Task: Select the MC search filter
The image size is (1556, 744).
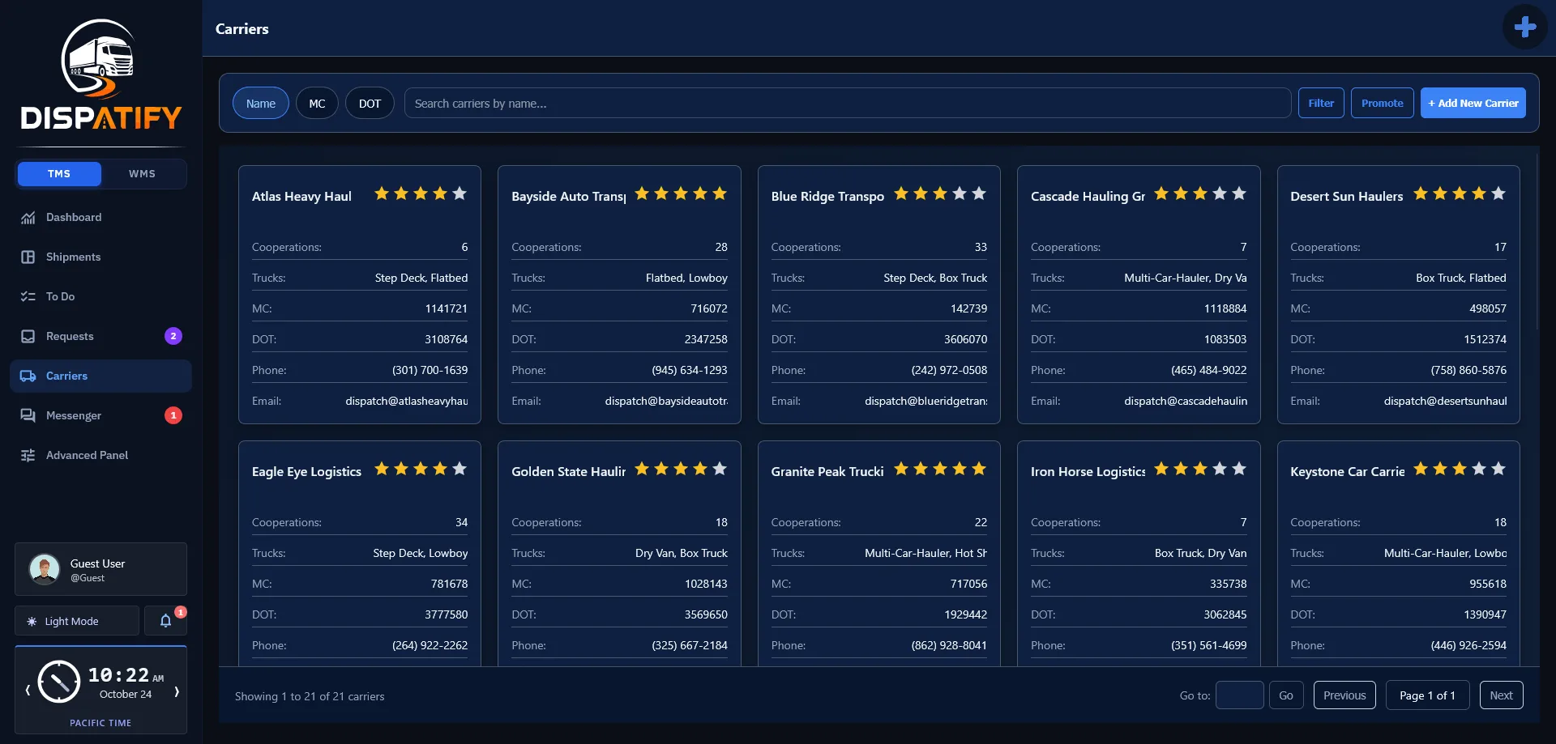Action: [x=317, y=104]
